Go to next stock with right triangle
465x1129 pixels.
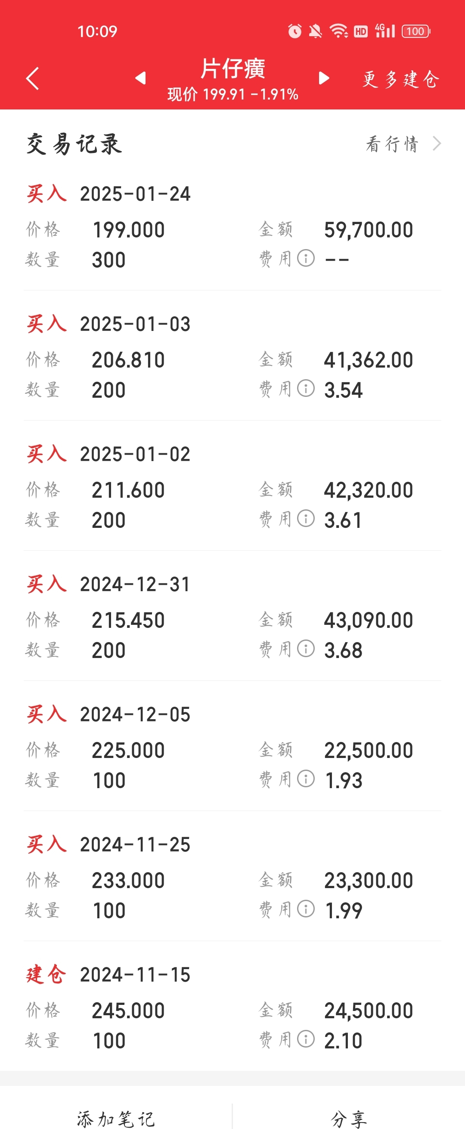pos(324,78)
